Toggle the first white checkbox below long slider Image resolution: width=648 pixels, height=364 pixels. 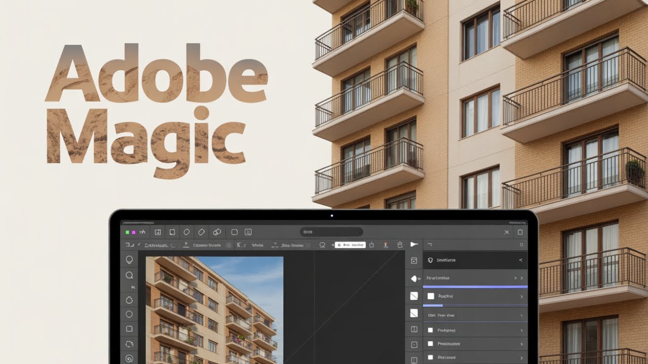pyautogui.click(x=431, y=296)
